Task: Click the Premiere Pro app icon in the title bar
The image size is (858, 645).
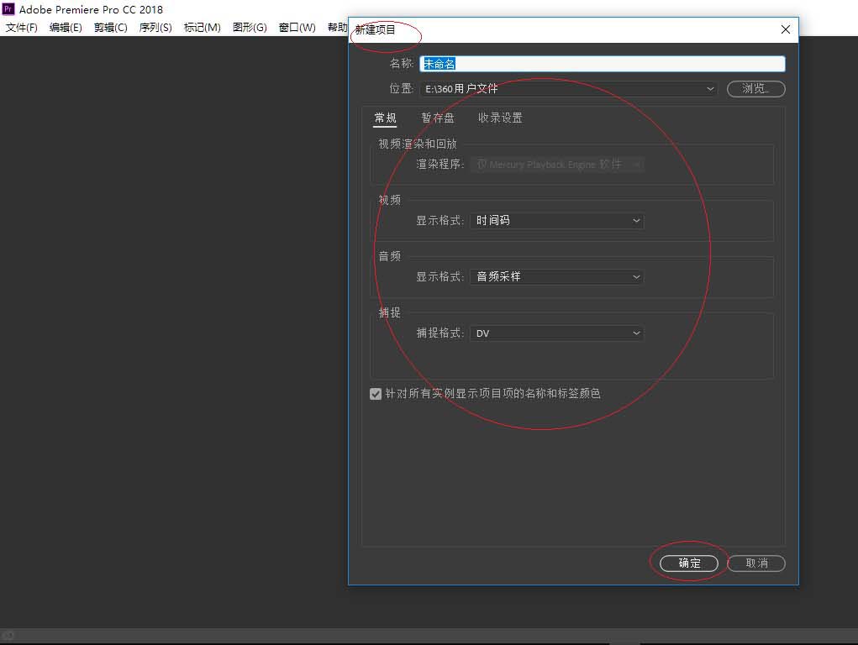Action: point(8,8)
